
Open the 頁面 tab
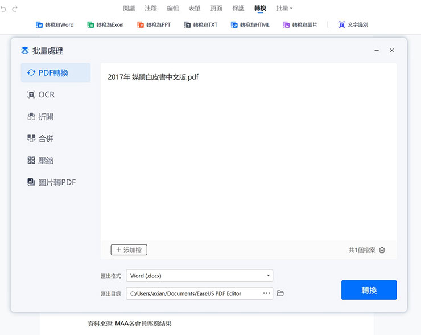point(216,9)
